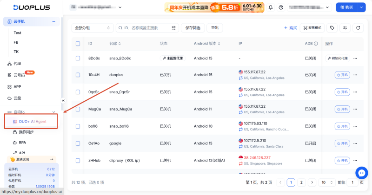Collapse the 自动化 section chevron

point(53,112)
